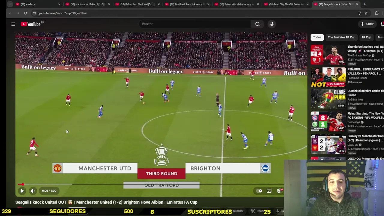Image resolution: width=384 pixels, height=216 pixels.
Task: Open the notifications bell
Action: coord(382,24)
